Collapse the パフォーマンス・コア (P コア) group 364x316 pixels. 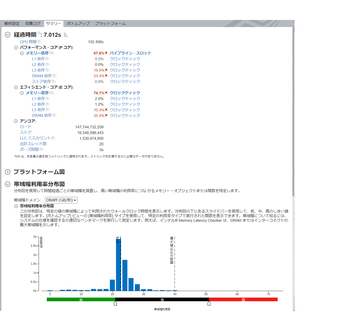(16, 47)
